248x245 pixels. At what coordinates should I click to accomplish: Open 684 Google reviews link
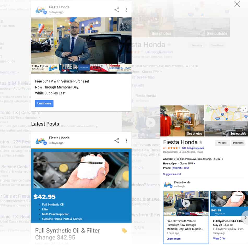(x=193, y=148)
